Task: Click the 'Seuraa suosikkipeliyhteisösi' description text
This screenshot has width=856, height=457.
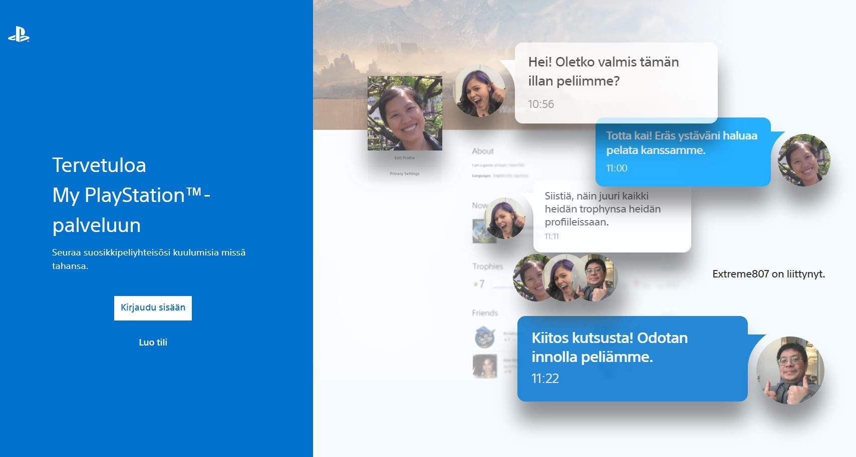Action: (x=149, y=259)
